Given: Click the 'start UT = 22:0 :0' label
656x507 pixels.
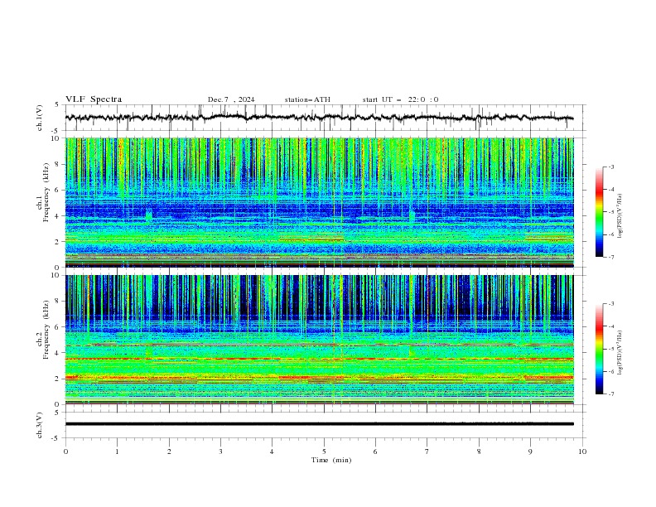Looking at the screenshot, I should pyautogui.click(x=400, y=99).
